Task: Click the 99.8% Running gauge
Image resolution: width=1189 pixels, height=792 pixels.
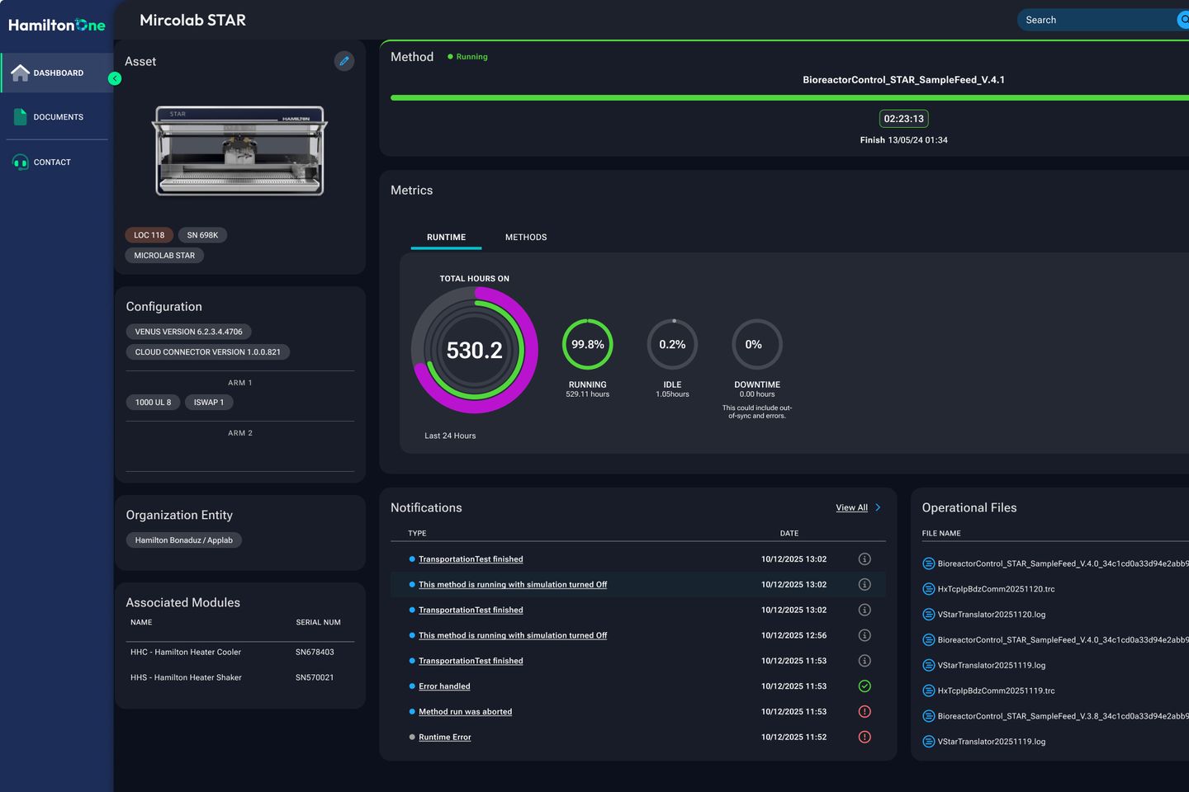Action: click(588, 344)
